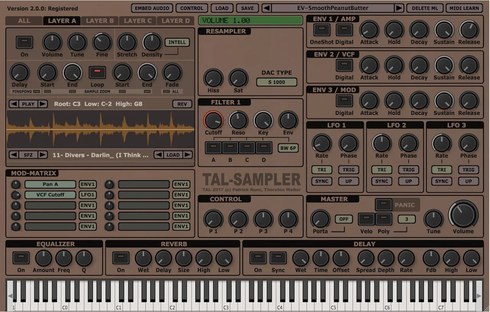This screenshot has height=312, width=490.
Task: Click the previous arrow beside PLAY
Action: pos(14,104)
